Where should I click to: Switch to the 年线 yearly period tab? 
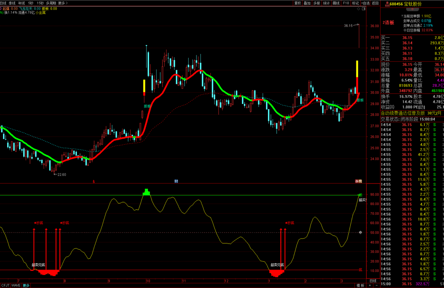pyautogui.click(x=21, y=3)
